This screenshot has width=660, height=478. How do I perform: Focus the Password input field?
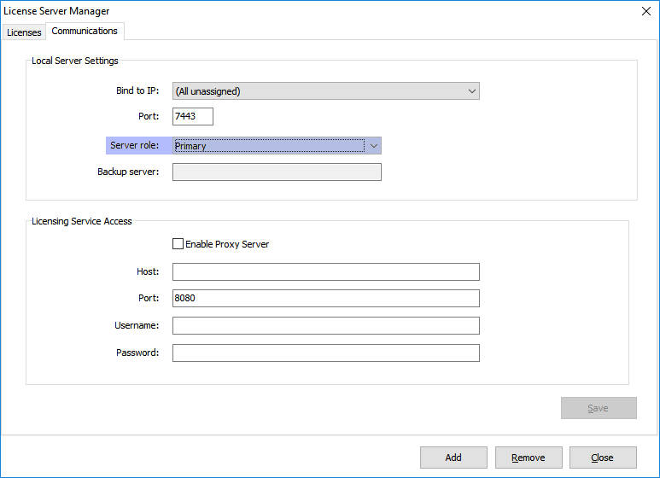coord(325,353)
